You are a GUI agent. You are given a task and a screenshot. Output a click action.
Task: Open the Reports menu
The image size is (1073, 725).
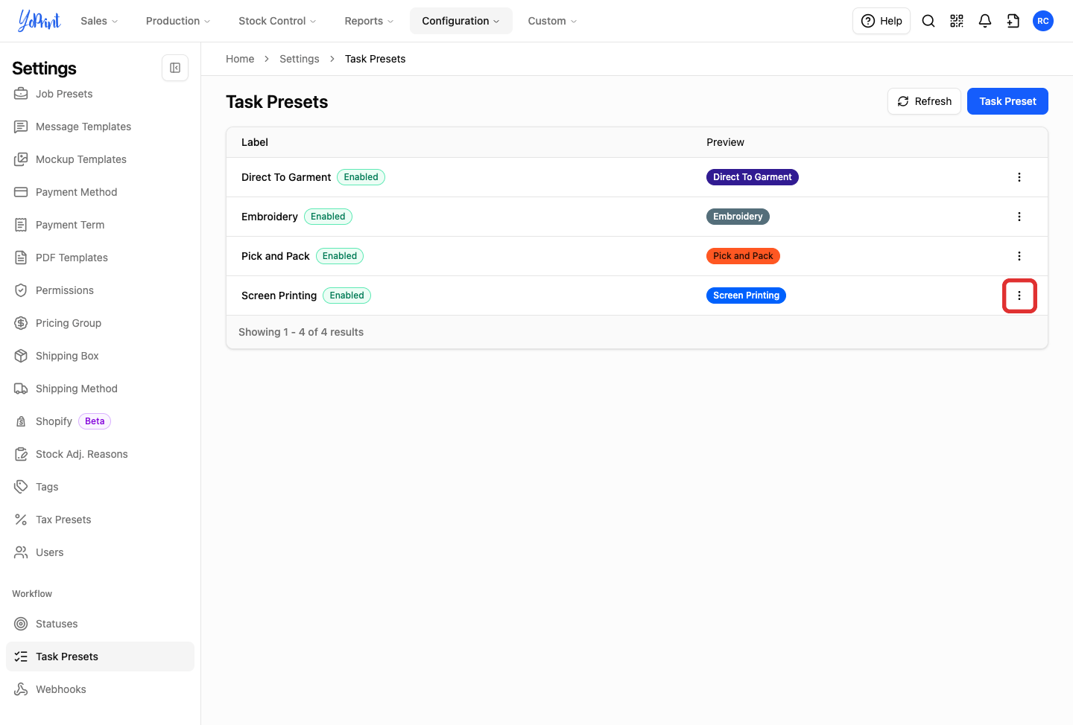pos(369,21)
